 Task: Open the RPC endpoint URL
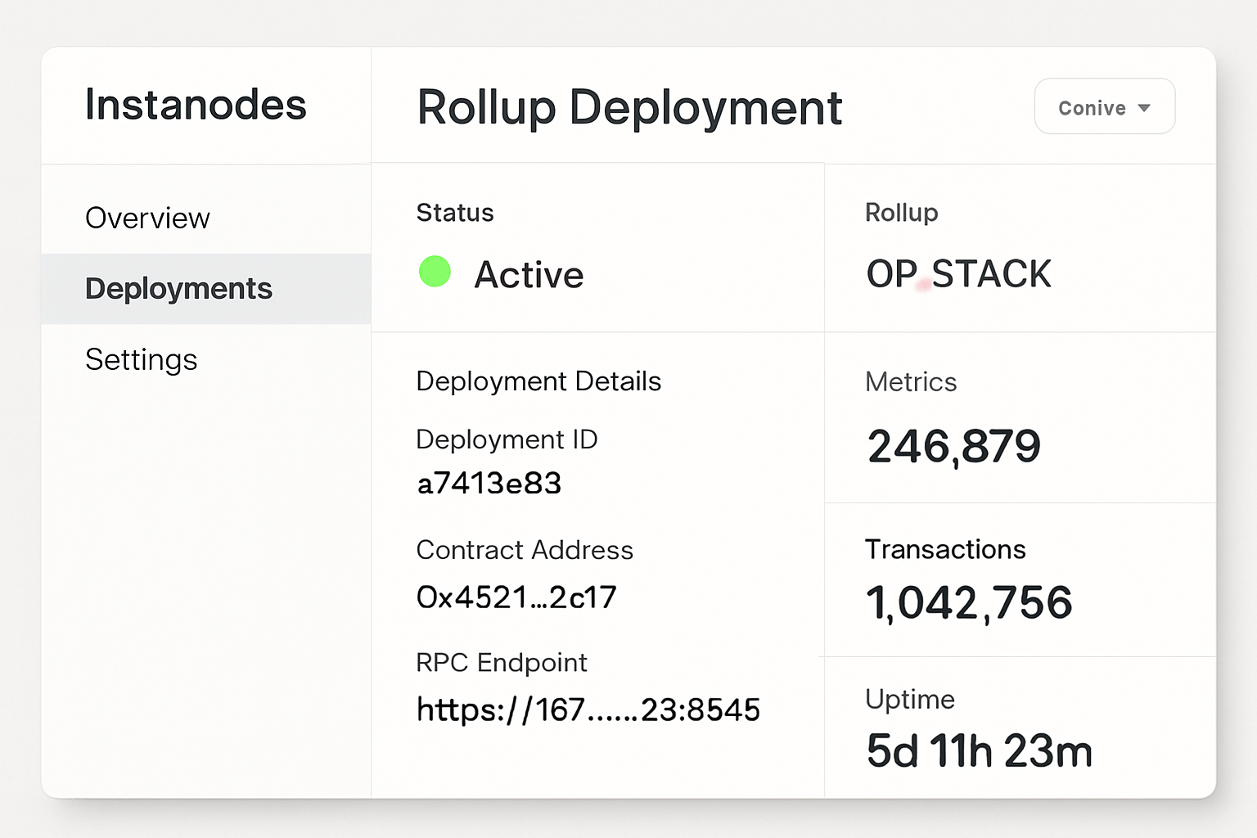coord(588,710)
